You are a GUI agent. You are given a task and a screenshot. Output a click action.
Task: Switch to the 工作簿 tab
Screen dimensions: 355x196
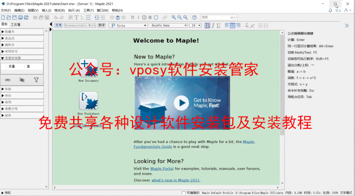point(15,25)
